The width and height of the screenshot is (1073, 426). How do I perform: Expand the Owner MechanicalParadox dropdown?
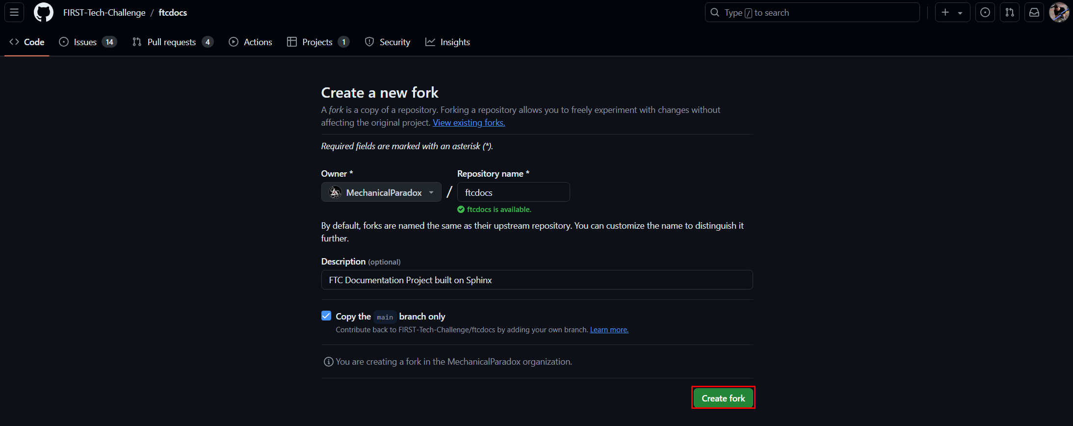click(x=381, y=192)
